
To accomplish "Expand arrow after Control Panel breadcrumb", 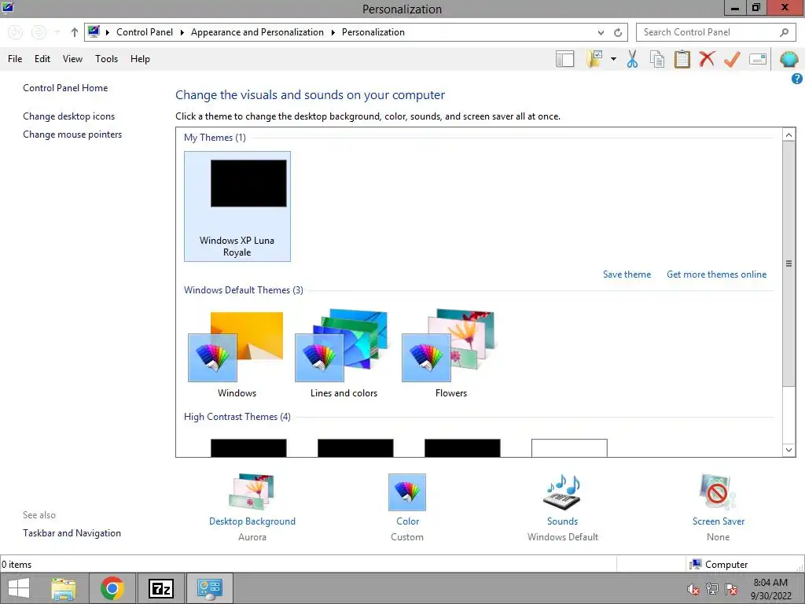I will 182,32.
